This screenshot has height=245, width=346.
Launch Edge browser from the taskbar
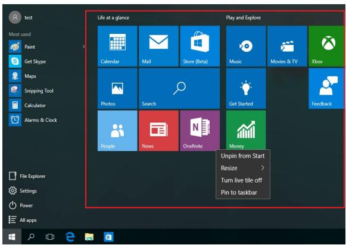pos(70,237)
